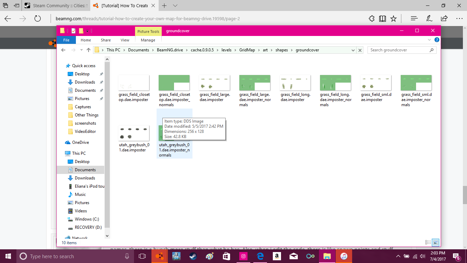
Task: Select grass_field_sml.dae.imposter_normals file thumbnail
Action: [416, 83]
